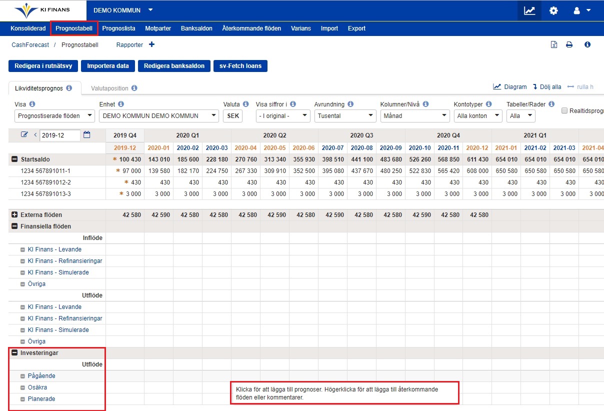Expand the Externa flöden row group
This screenshot has width=604, height=411.
(x=14, y=215)
